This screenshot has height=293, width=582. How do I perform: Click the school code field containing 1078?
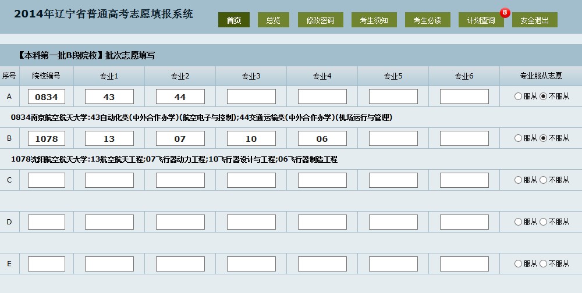coord(47,138)
